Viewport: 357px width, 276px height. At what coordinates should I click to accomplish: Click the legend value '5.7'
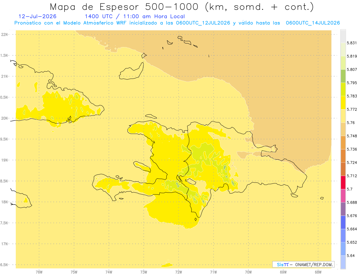350,189
